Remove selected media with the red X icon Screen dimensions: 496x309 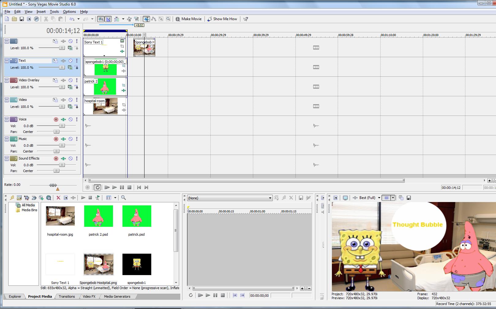pyautogui.click(x=58, y=198)
